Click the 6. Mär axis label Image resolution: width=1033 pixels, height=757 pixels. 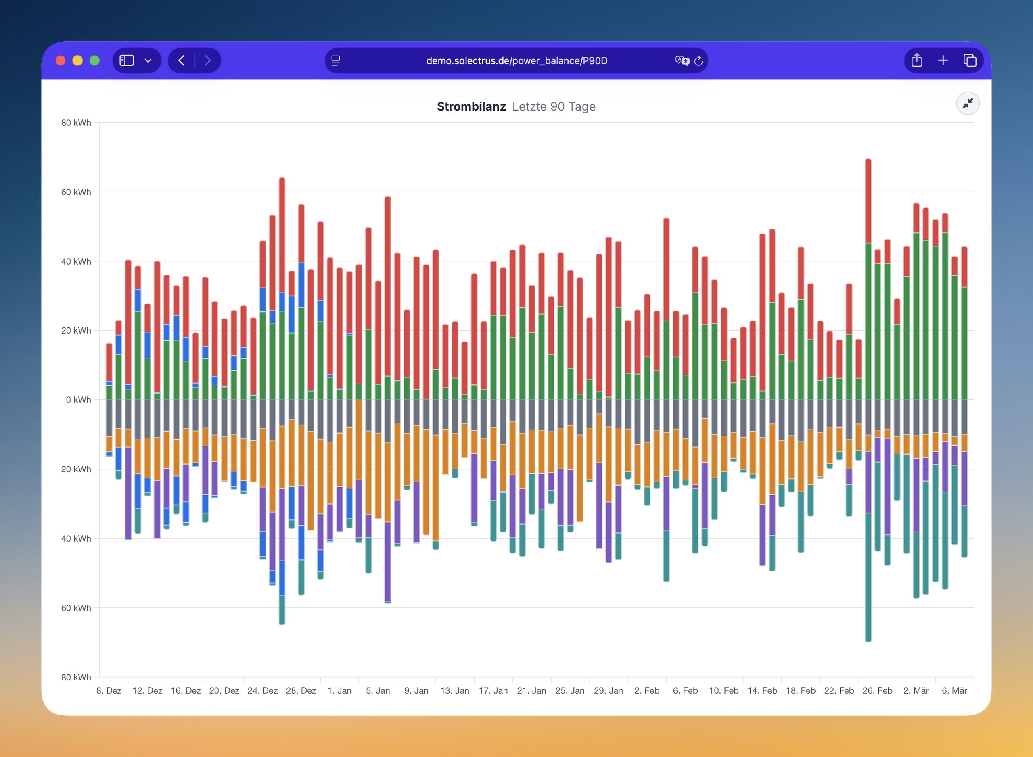point(954,690)
